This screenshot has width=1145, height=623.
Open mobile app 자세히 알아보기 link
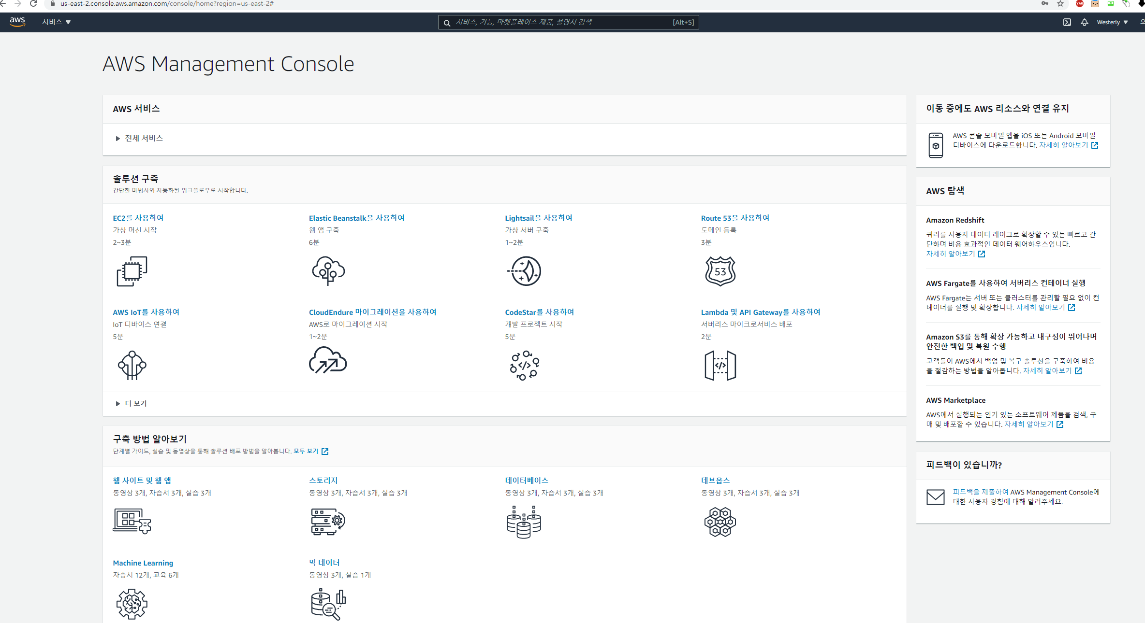point(1069,145)
